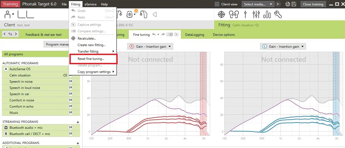Open right ear Gain - Insertion gain dropdown
The height and width of the screenshot is (148, 345).
coord(150,46)
